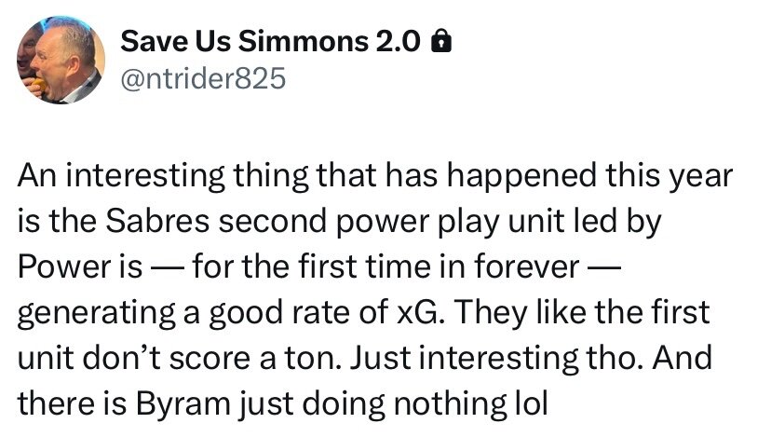
Task: Open the profile picture of ntrider825
Action: (x=61, y=60)
